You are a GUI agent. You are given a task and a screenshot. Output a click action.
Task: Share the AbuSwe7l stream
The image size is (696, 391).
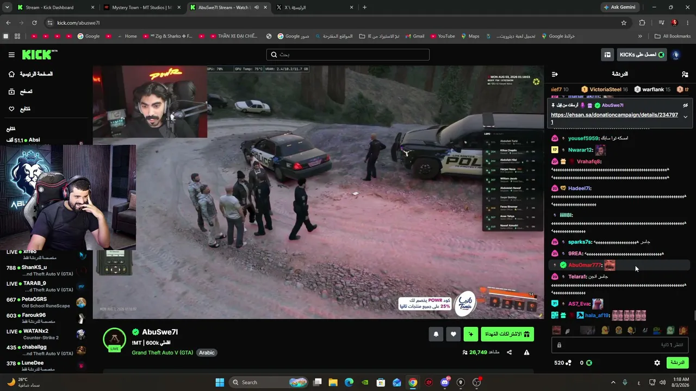pyautogui.click(x=509, y=352)
